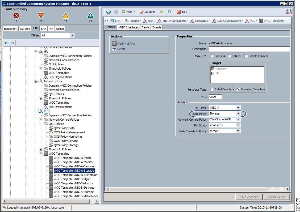The height and width of the screenshot is (212, 300).
Task: Open the Filter dropdown
Action: click(72, 35)
